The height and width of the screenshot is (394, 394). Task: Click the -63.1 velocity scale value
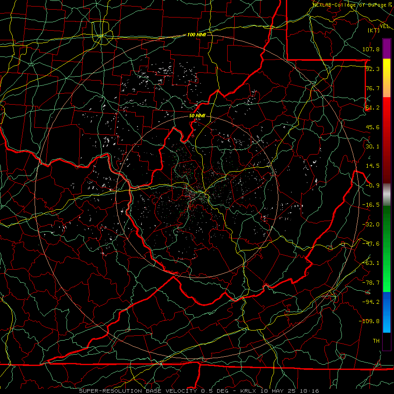point(371,263)
